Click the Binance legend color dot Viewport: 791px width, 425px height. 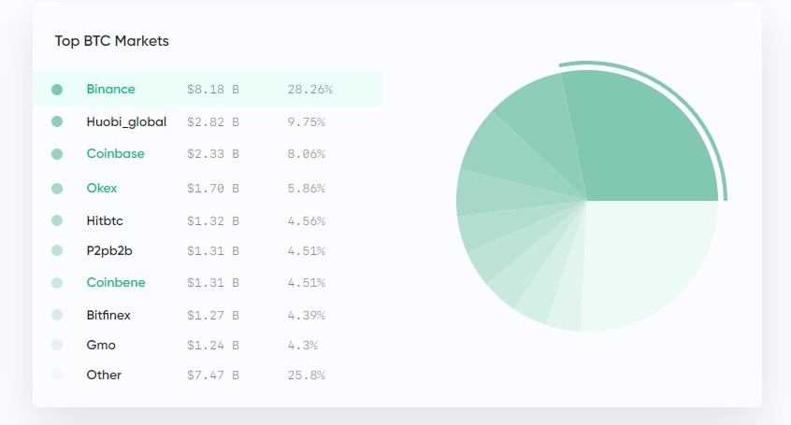click(x=57, y=90)
